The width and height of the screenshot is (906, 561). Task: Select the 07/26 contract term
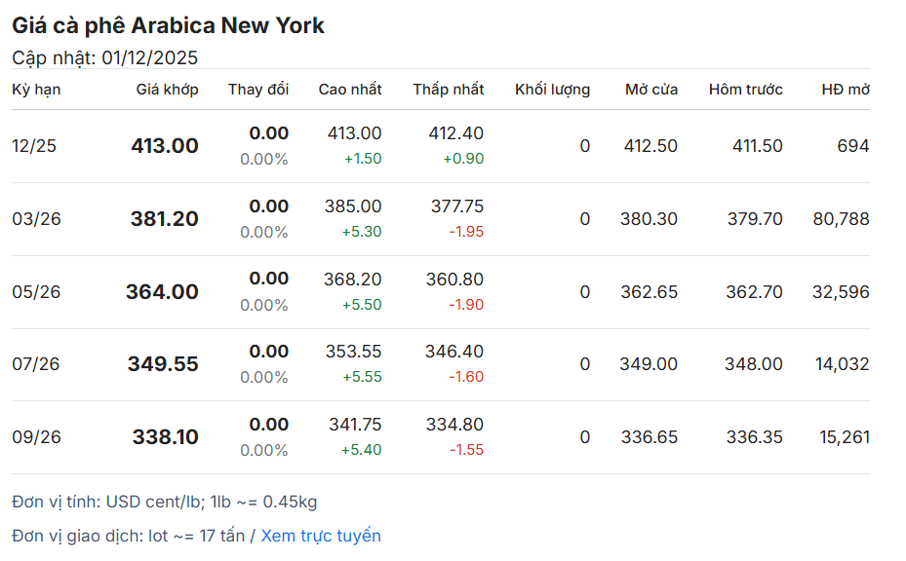[36, 364]
